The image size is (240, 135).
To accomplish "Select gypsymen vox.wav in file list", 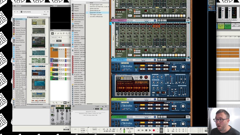I will pos(95,12).
